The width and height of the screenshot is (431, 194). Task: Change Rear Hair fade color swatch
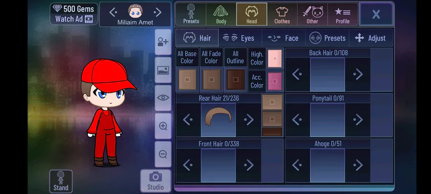pos(272,119)
